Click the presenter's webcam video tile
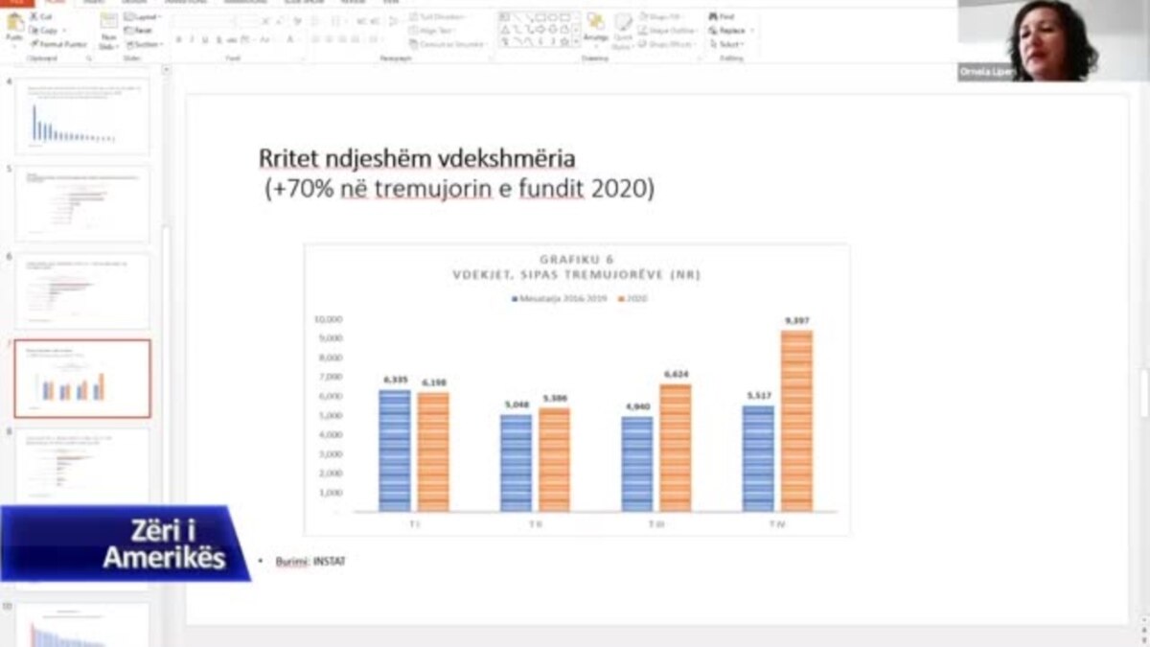The width and height of the screenshot is (1150, 647). point(1053,40)
